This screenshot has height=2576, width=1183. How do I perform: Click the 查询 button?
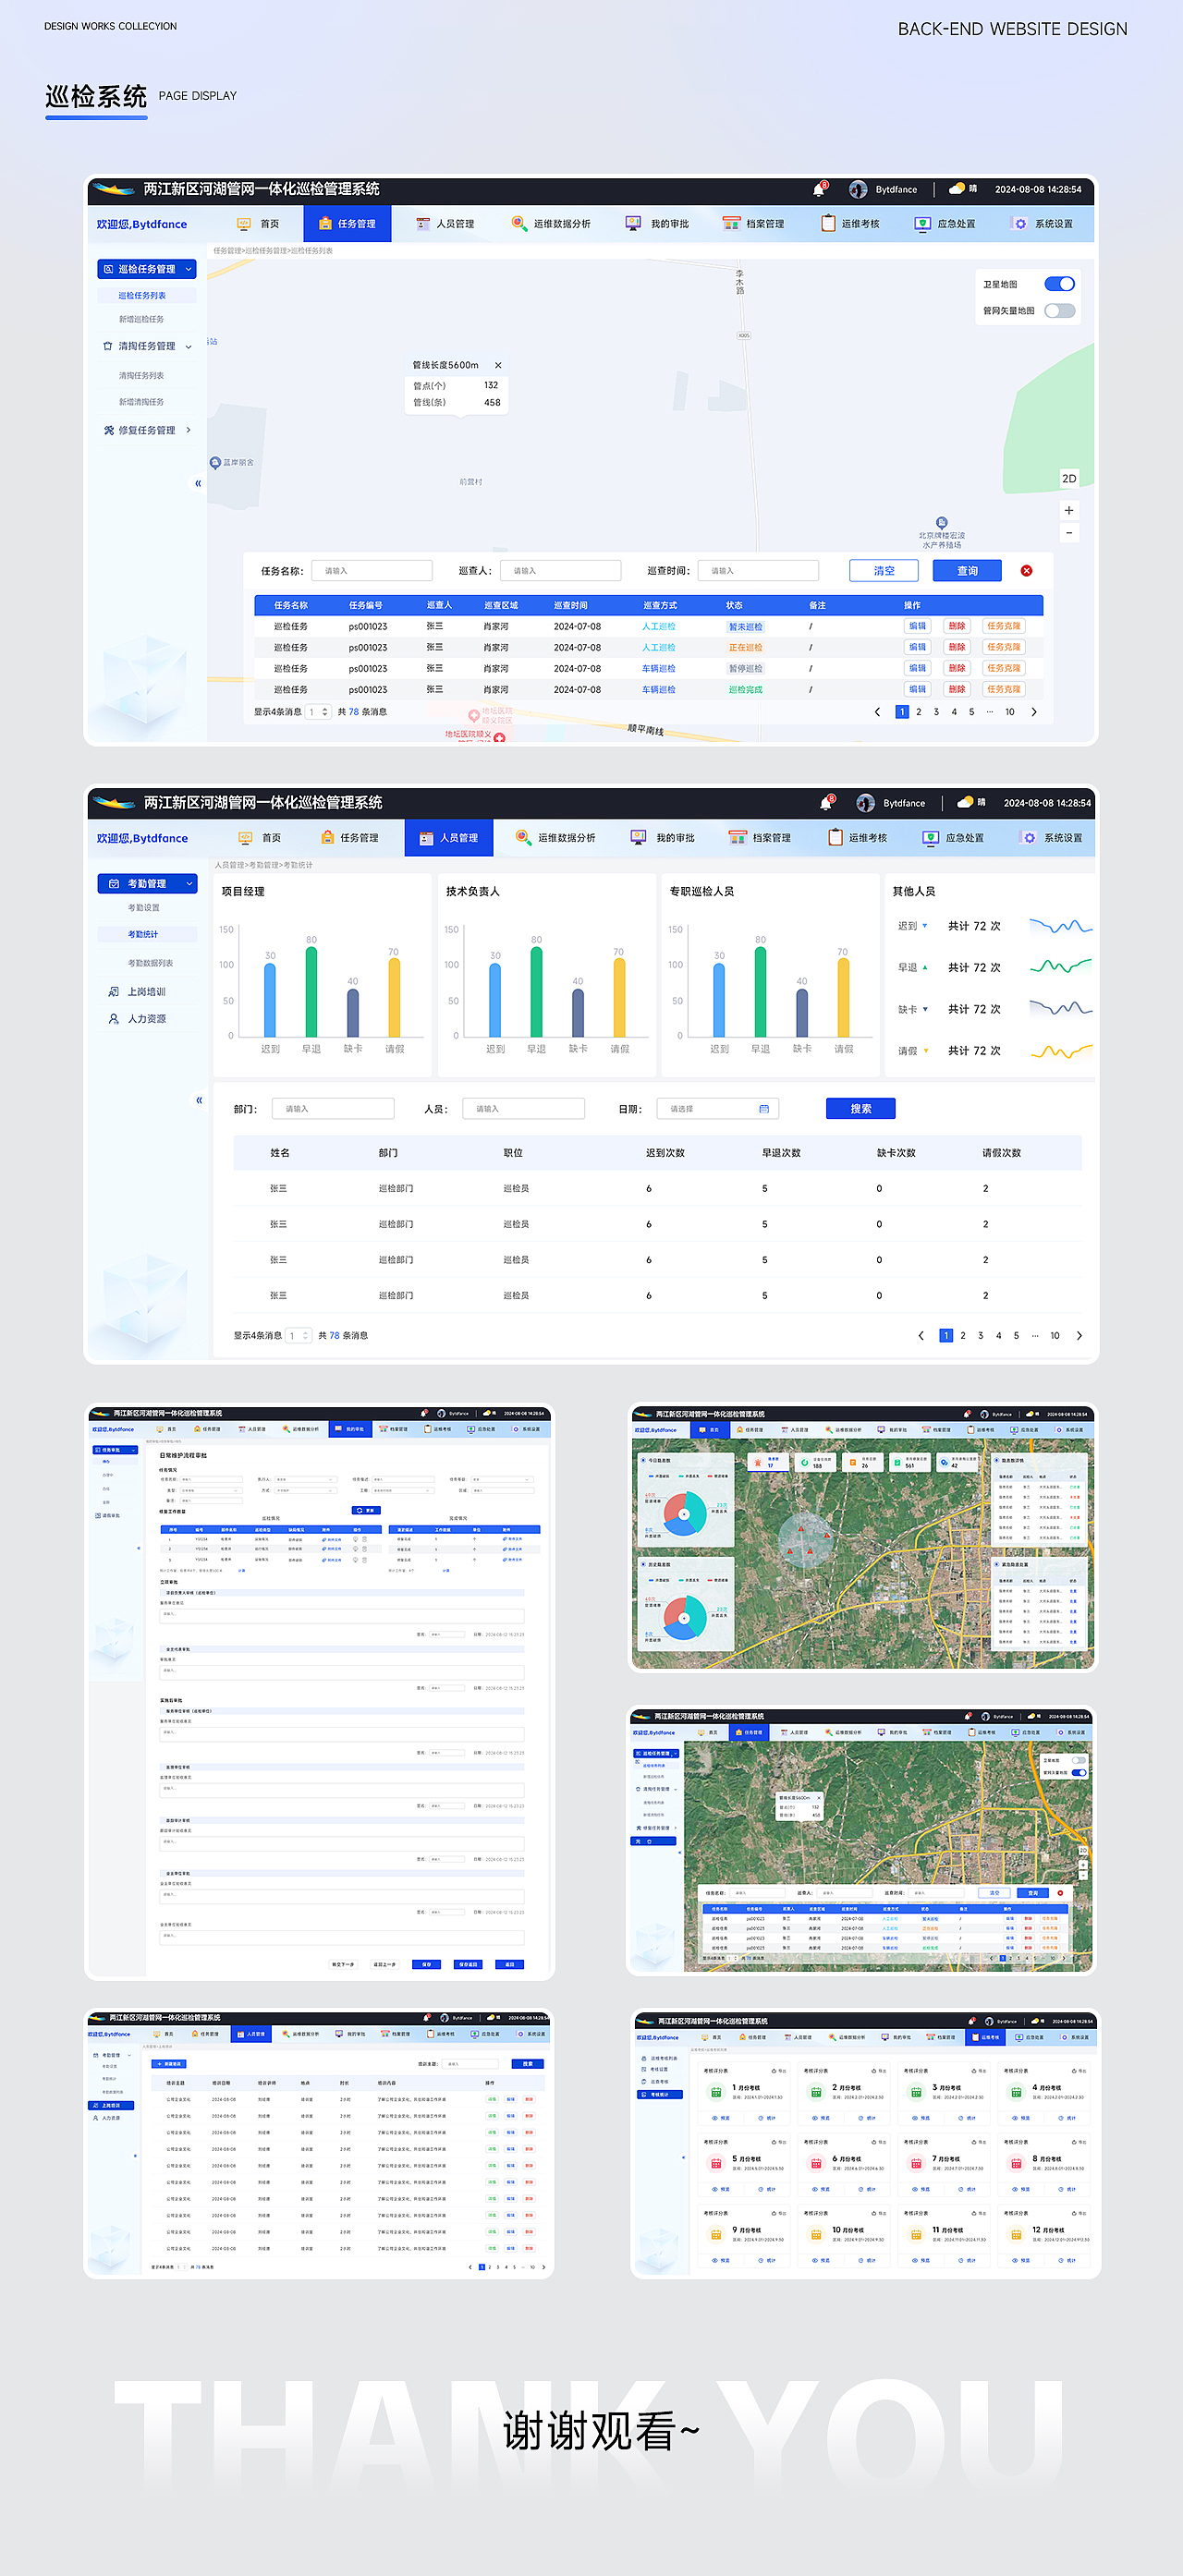tap(967, 571)
